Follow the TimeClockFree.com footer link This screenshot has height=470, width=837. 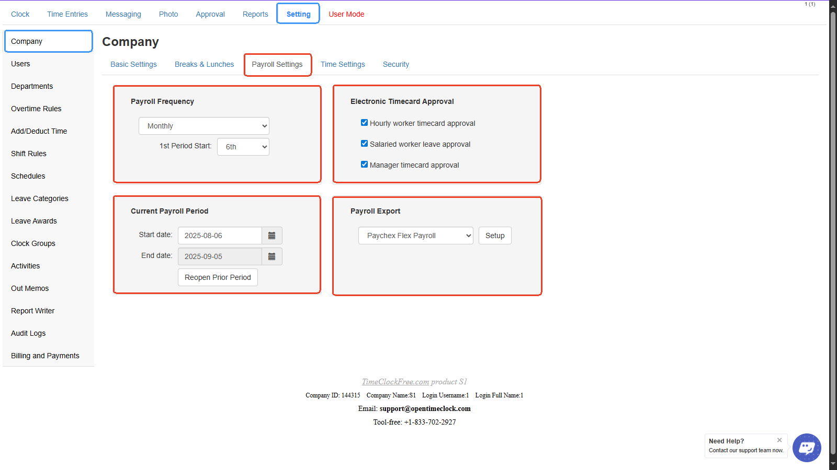pyautogui.click(x=395, y=382)
